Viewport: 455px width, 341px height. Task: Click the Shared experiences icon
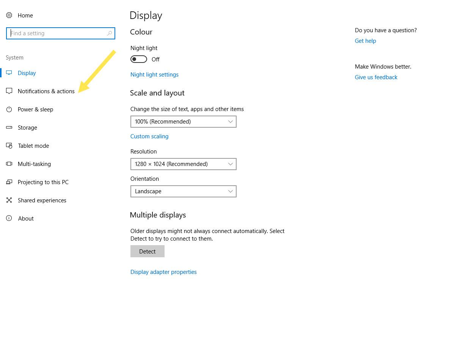9,200
